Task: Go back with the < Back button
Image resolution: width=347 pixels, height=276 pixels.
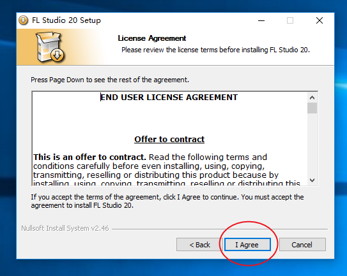Action: tap(199, 244)
